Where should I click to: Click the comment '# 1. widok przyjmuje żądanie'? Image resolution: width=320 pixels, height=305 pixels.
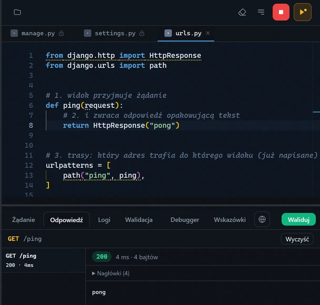coord(106,95)
